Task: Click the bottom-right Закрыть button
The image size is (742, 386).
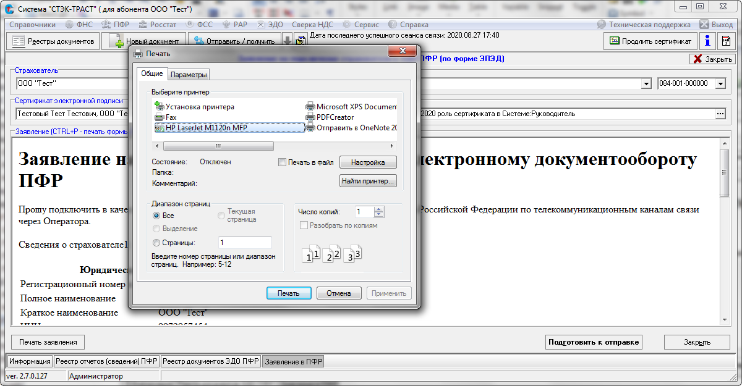Action: tap(697, 342)
